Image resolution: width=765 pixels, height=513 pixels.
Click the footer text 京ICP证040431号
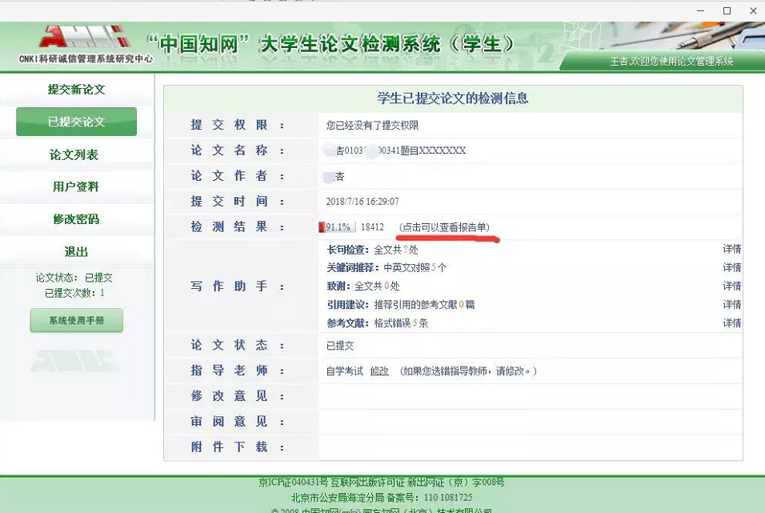click(293, 483)
